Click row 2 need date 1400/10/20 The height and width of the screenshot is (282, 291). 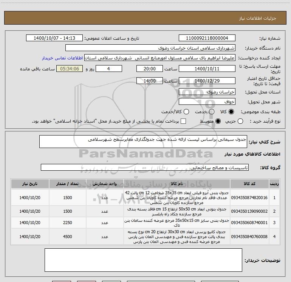30,211
